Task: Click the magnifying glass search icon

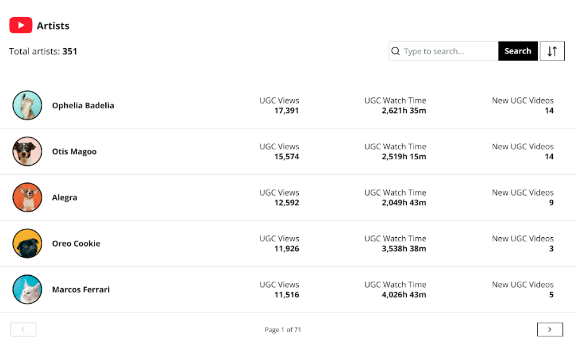Action: 395,51
